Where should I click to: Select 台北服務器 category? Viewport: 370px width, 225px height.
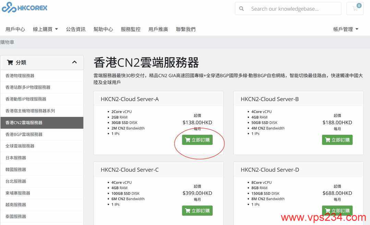tap(42, 182)
